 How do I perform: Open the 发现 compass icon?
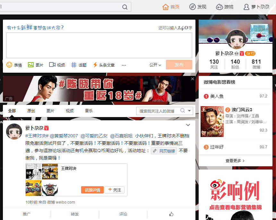tap(192, 7)
